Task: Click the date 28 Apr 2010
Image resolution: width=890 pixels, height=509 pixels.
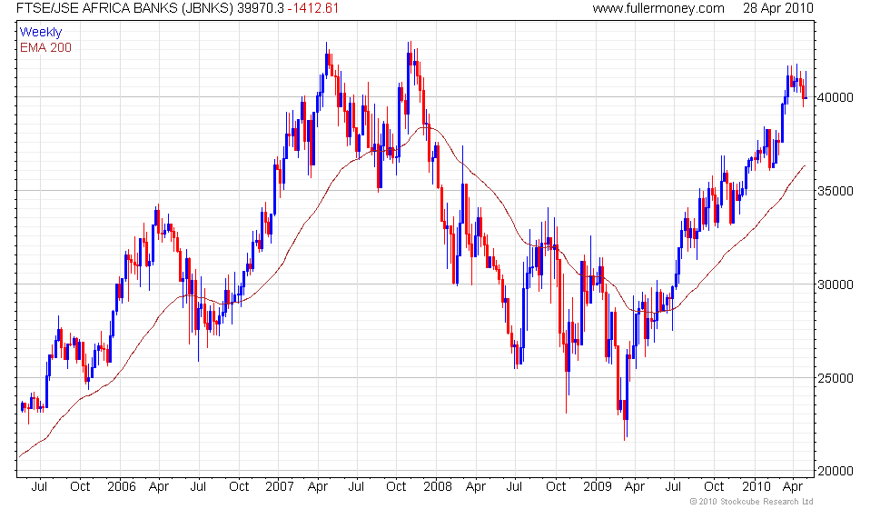Action: pos(778,8)
